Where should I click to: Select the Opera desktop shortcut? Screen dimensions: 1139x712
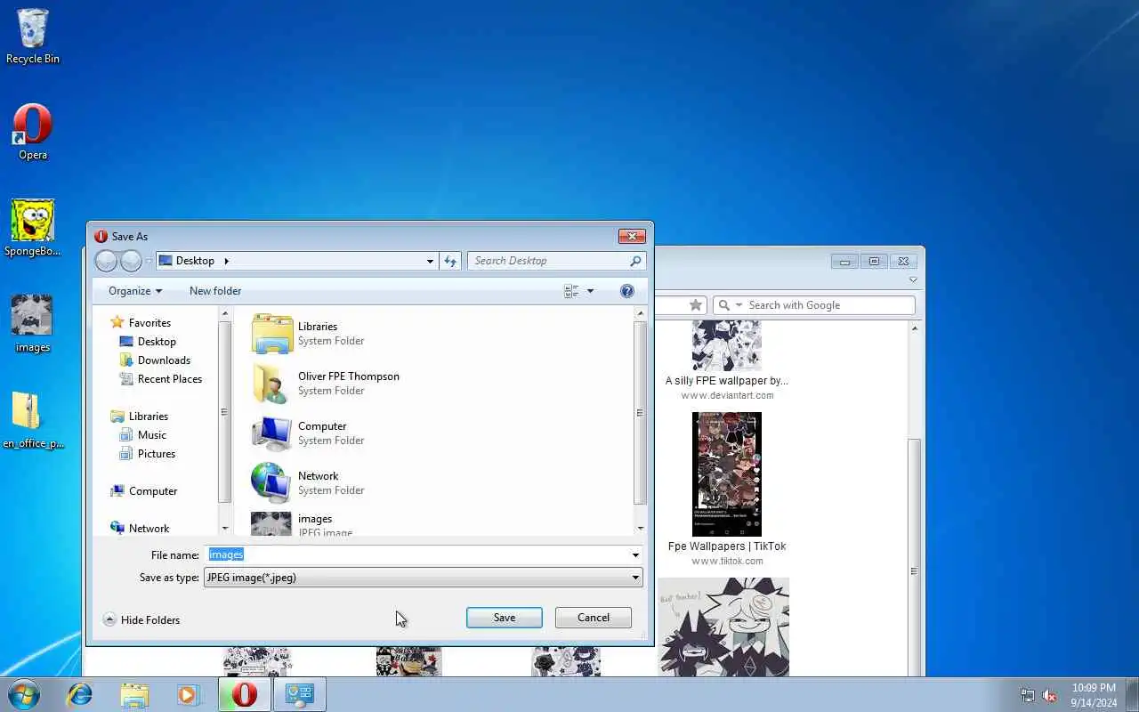coord(33,132)
